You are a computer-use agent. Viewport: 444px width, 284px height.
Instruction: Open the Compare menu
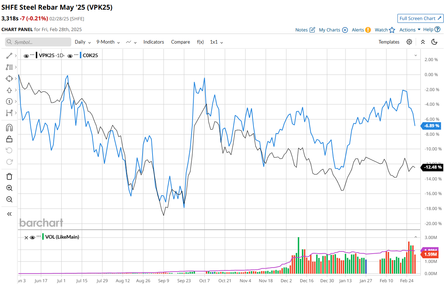[x=180, y=42]
